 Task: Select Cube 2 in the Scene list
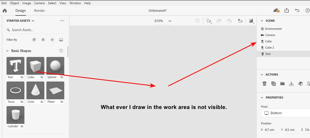[x=283, y=48]
